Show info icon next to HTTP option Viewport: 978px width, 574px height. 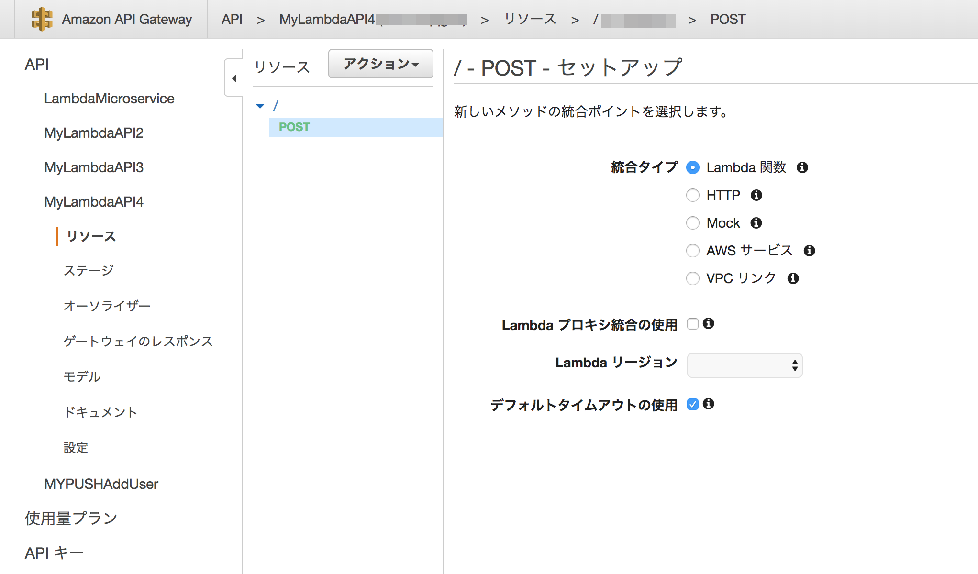[756, 195]
